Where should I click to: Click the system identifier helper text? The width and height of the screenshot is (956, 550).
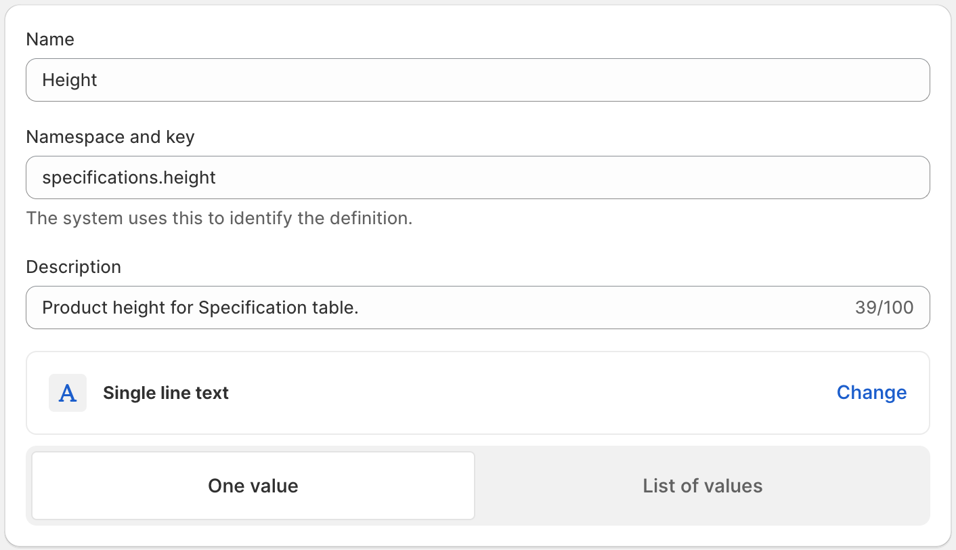tap(219, 219)
